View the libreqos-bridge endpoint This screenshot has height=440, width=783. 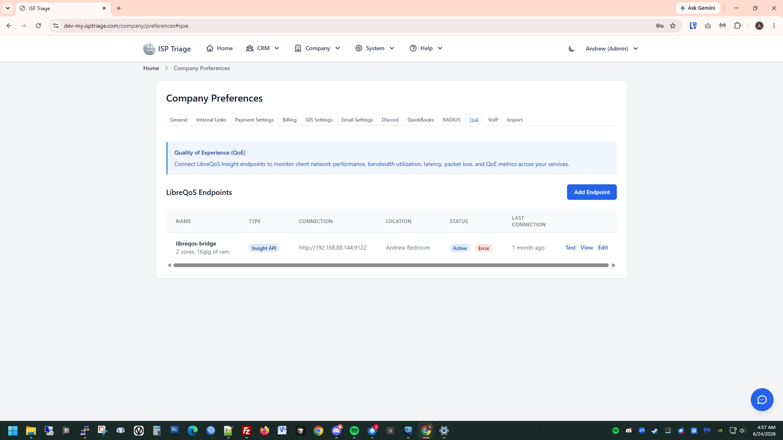tap(587, 248)
